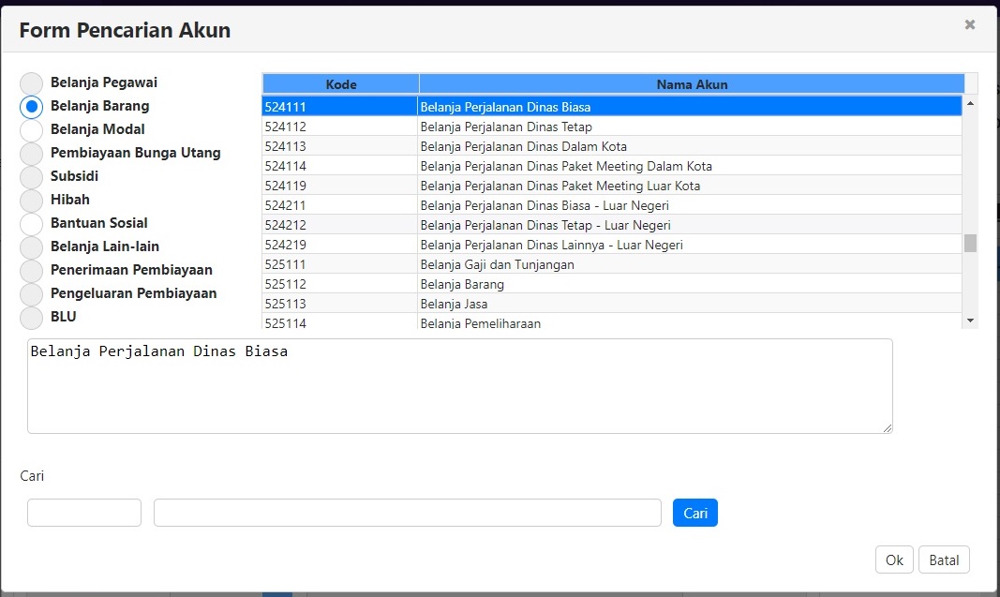
Task: Close the Form Pencarian Akun dialog
Action: click(x=970, y=25)
